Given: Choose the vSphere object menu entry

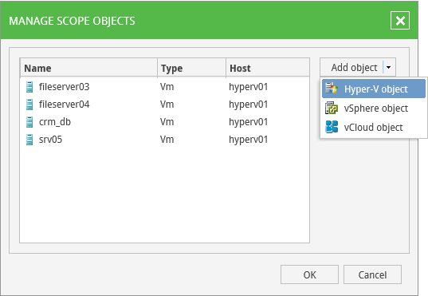Looking at the screenshot, I should coord(374,108).
